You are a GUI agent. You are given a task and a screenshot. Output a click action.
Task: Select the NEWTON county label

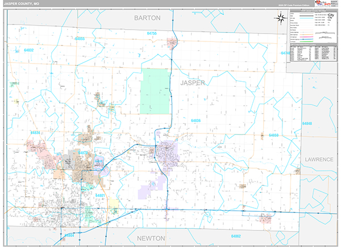pos(151,238)
